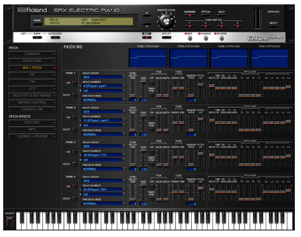Open Tone 2 wave L 11:EPtype1 mpV1 dropdown
The width and height of the screenshot is (301, 237).
point(104,120)
